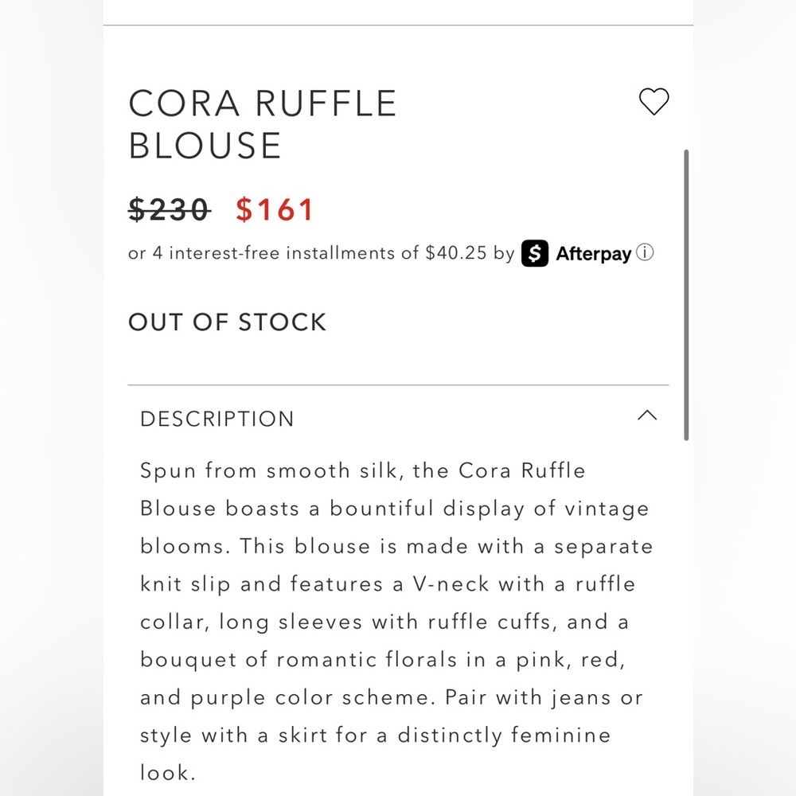
Task: Open Afterpay installment information popup
Action: point(645,253)
